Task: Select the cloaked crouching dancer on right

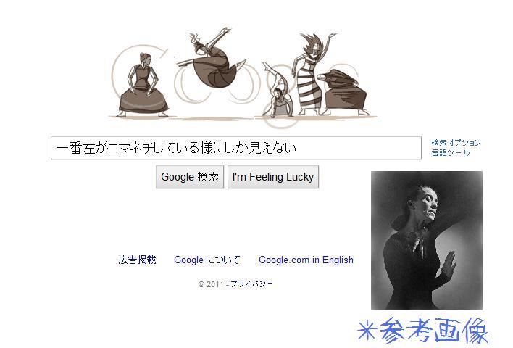Action: tap(343, 92)
